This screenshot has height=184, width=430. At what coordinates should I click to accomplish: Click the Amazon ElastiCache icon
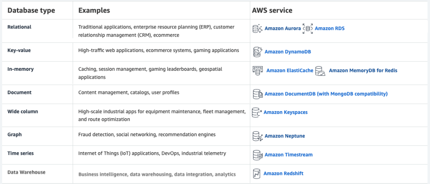pos(258,70)
